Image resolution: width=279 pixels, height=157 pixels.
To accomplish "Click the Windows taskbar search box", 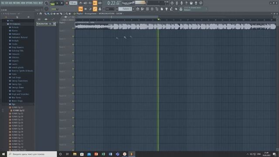I will [32, 154].
